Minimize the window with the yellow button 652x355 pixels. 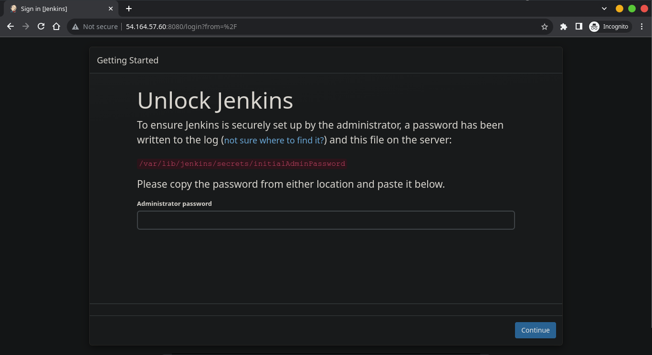619,9
